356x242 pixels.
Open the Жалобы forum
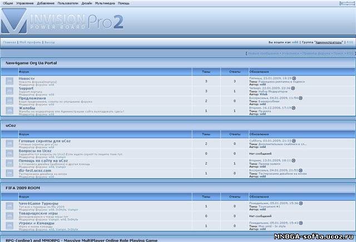[x=27, y=108]
